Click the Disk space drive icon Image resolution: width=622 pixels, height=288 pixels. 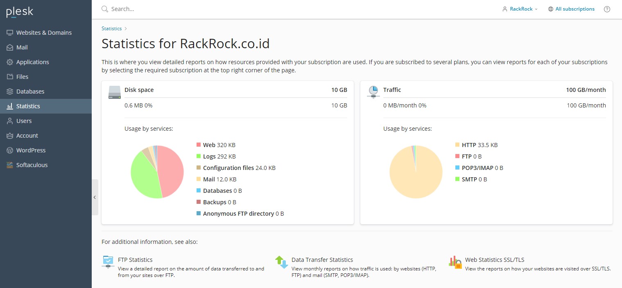(115, 92)
